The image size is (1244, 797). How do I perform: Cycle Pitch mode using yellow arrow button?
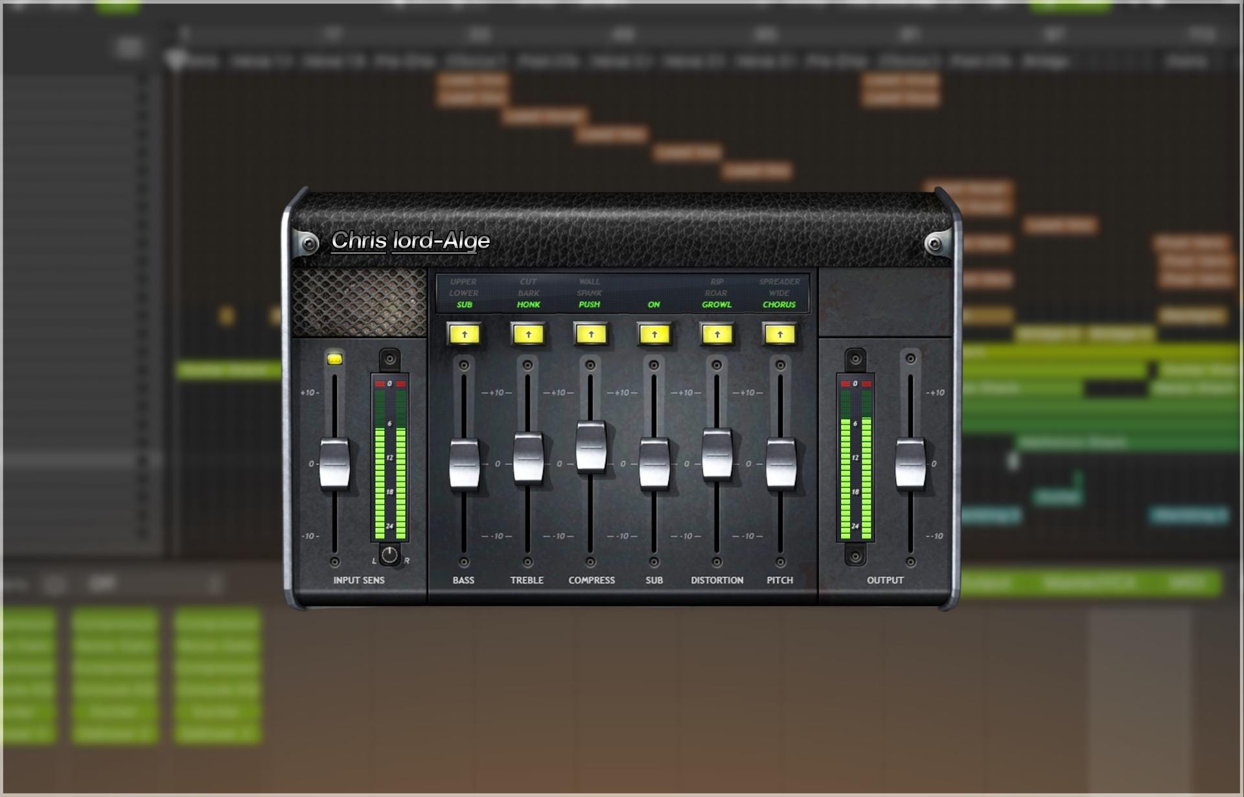click(780, 334)
